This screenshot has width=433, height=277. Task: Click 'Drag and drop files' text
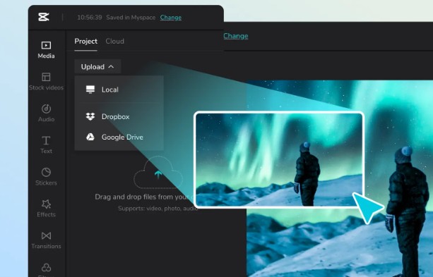click(143, 197)
